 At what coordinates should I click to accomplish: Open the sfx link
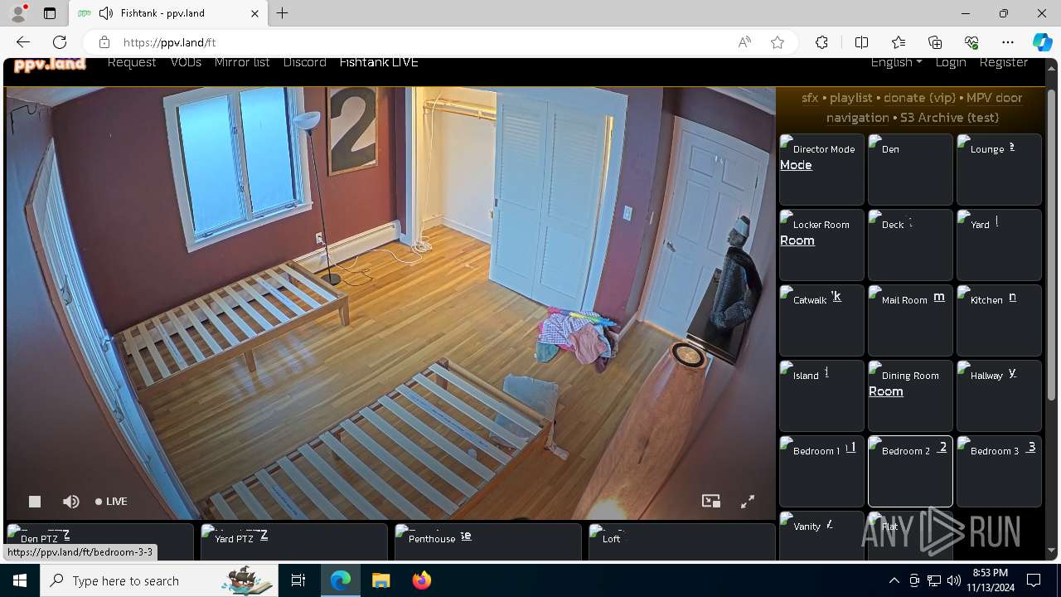coord(810,98)
